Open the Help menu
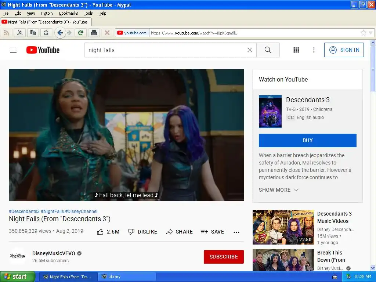The height and width of the screenshot is (282, 376). pyautogui.click(x=102, y=13)
